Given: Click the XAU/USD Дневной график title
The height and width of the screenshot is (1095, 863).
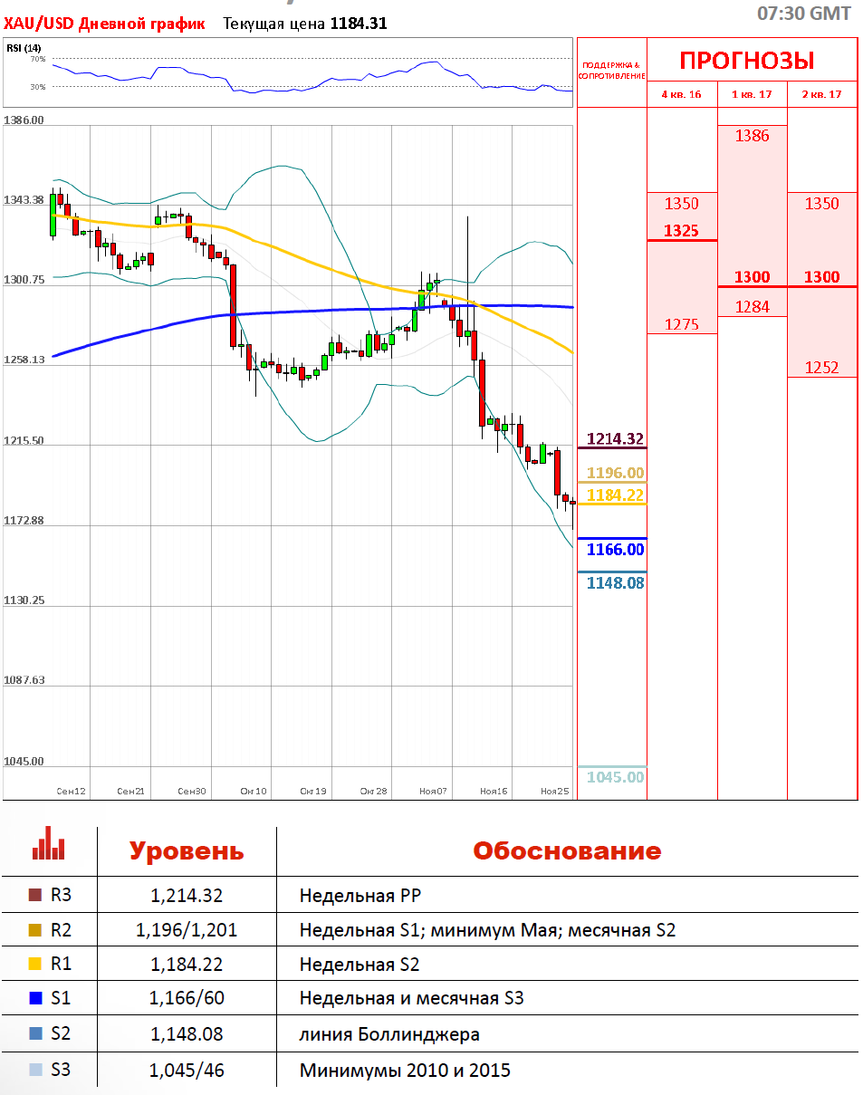Looking at the screenshot, I should (104, 24).
